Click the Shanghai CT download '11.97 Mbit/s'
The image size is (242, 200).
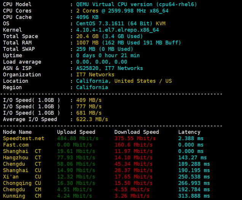[134, 151]
